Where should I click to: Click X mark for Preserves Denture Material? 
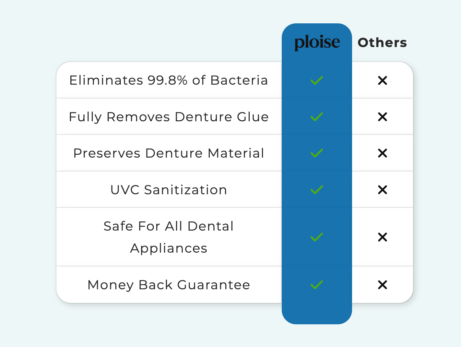(383, 153)
